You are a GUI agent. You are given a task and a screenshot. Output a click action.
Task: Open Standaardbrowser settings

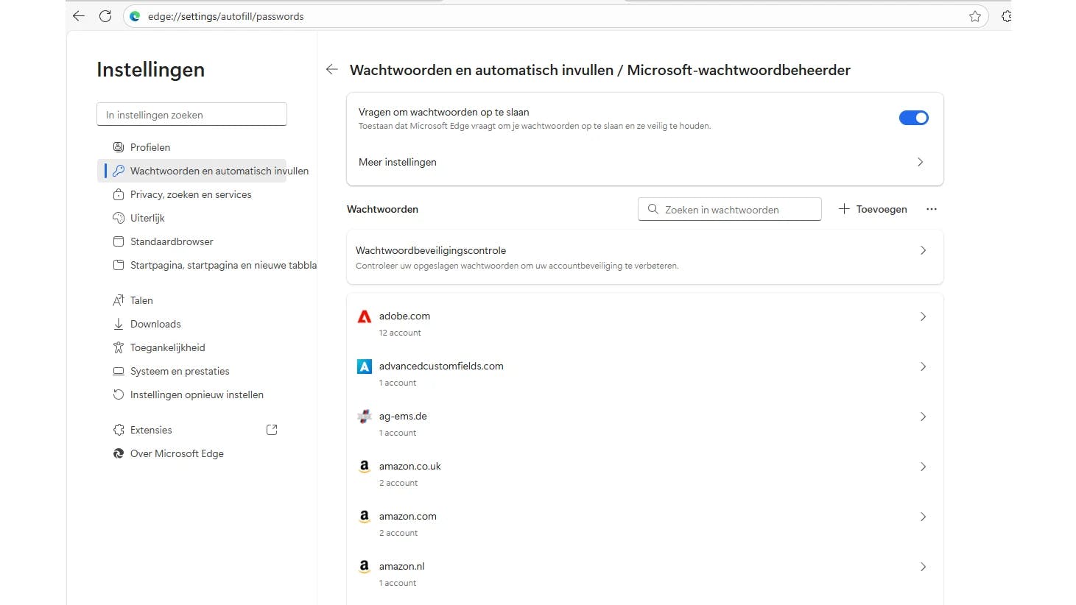[x=191, y=241]
